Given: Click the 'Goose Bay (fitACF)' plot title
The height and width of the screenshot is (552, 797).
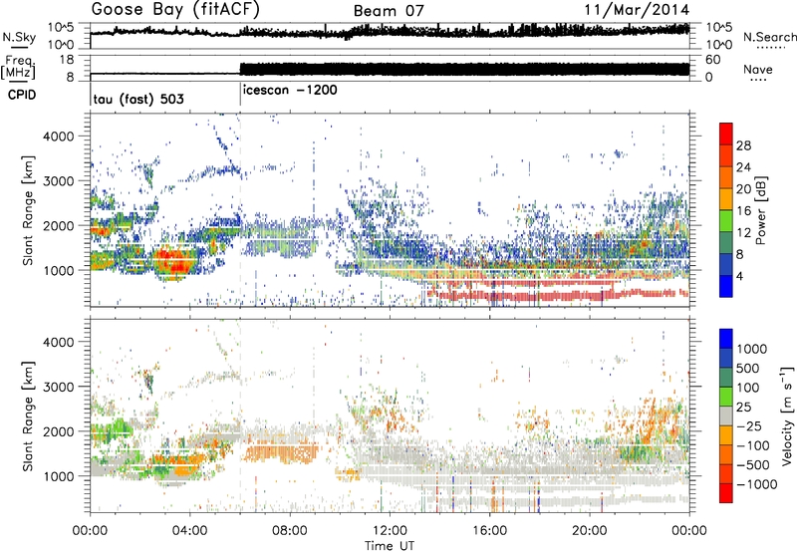Looking at the screenshot, I should [x=175, y=10].
